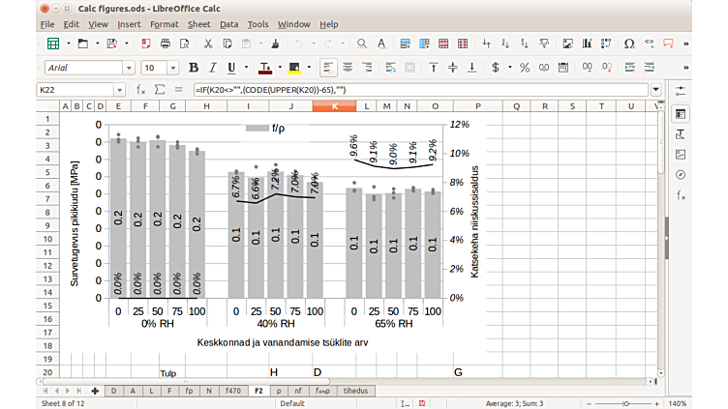This screenshot has width=728, height=409.
Task: Toggle center horizontal alignment
Action: coord(348,68)
